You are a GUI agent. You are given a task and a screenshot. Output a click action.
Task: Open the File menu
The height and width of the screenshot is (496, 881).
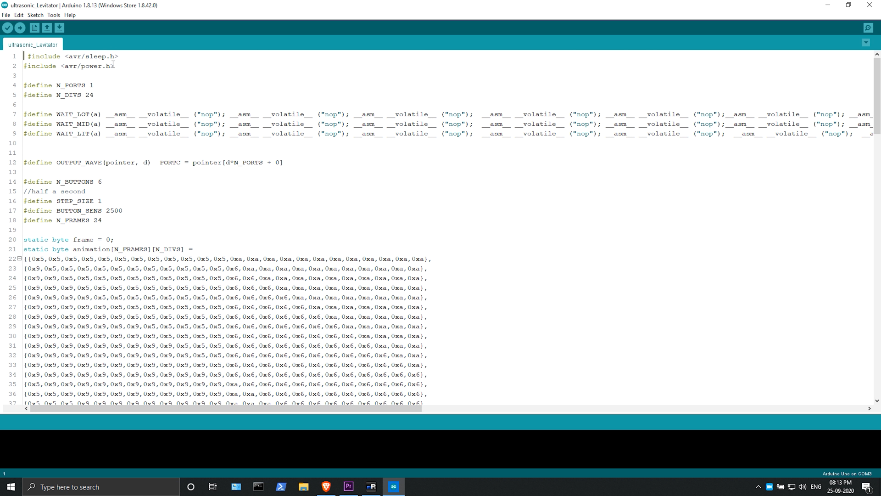(6, 15)
